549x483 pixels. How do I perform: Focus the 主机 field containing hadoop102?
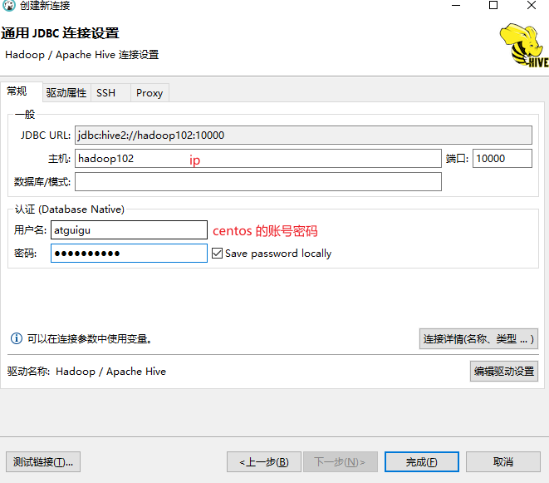[x=257, y=159]
